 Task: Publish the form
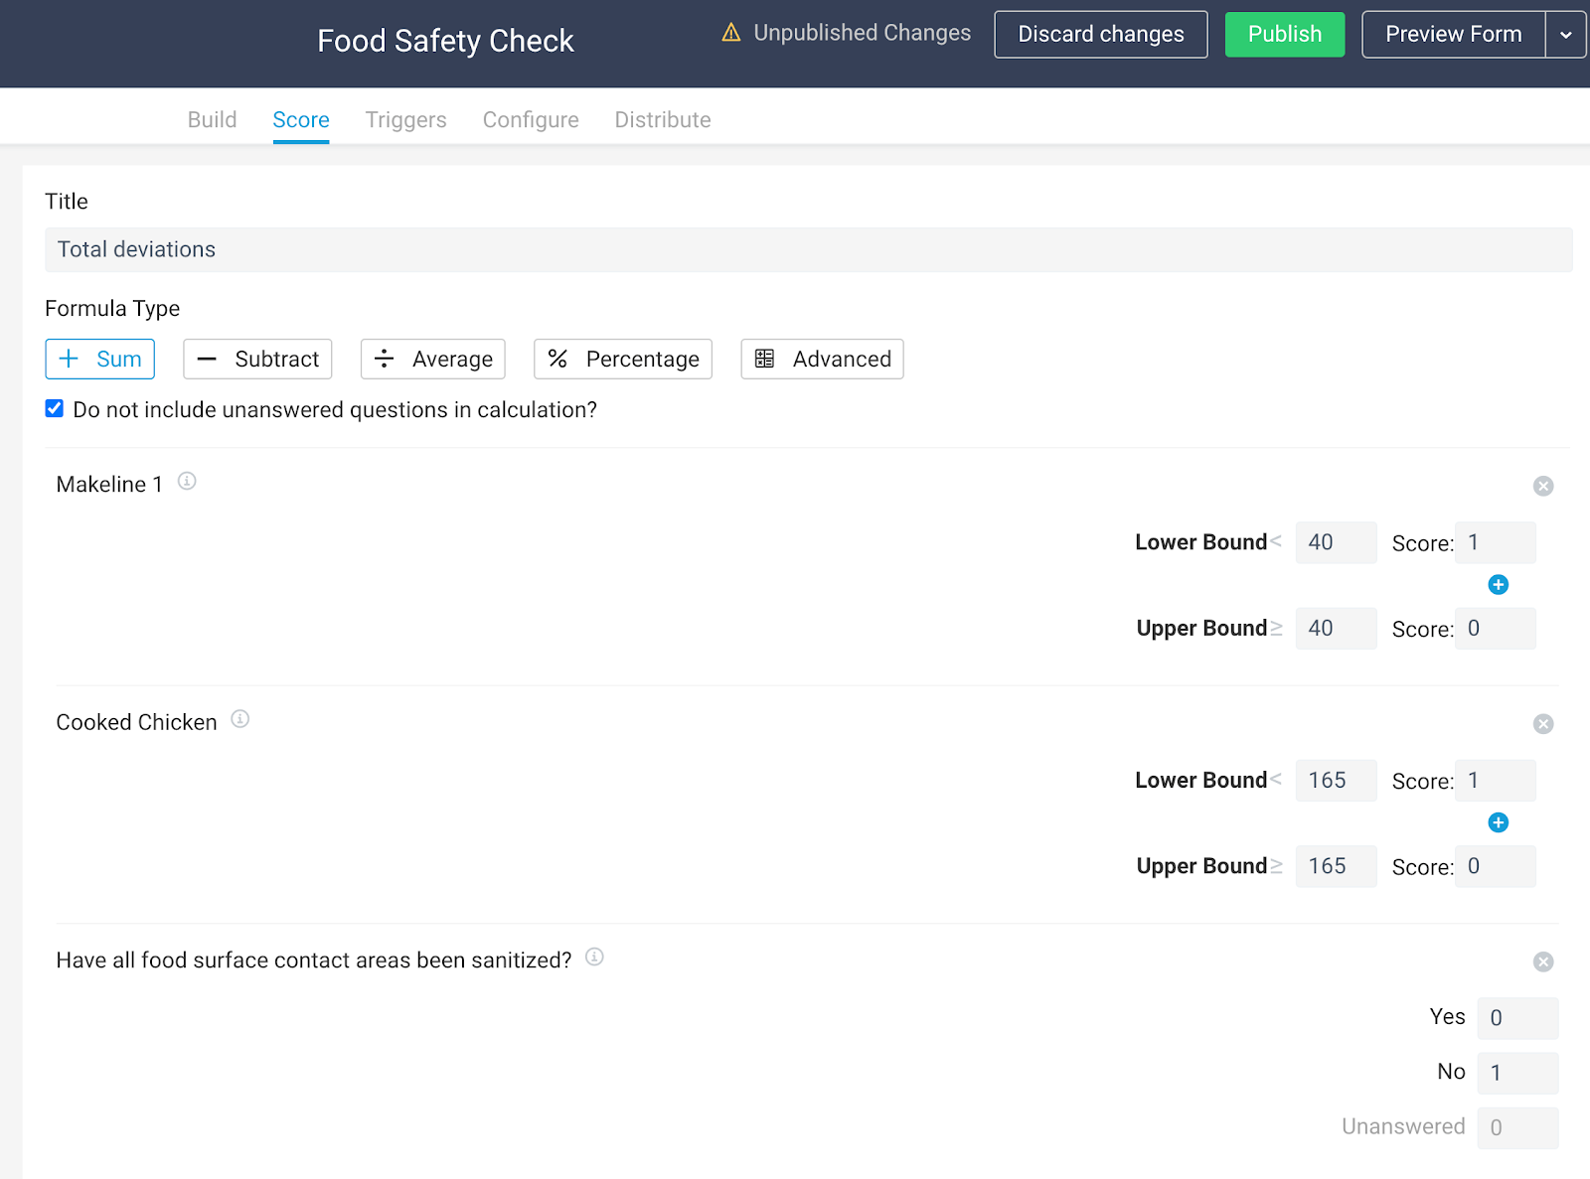(1285, 35)
